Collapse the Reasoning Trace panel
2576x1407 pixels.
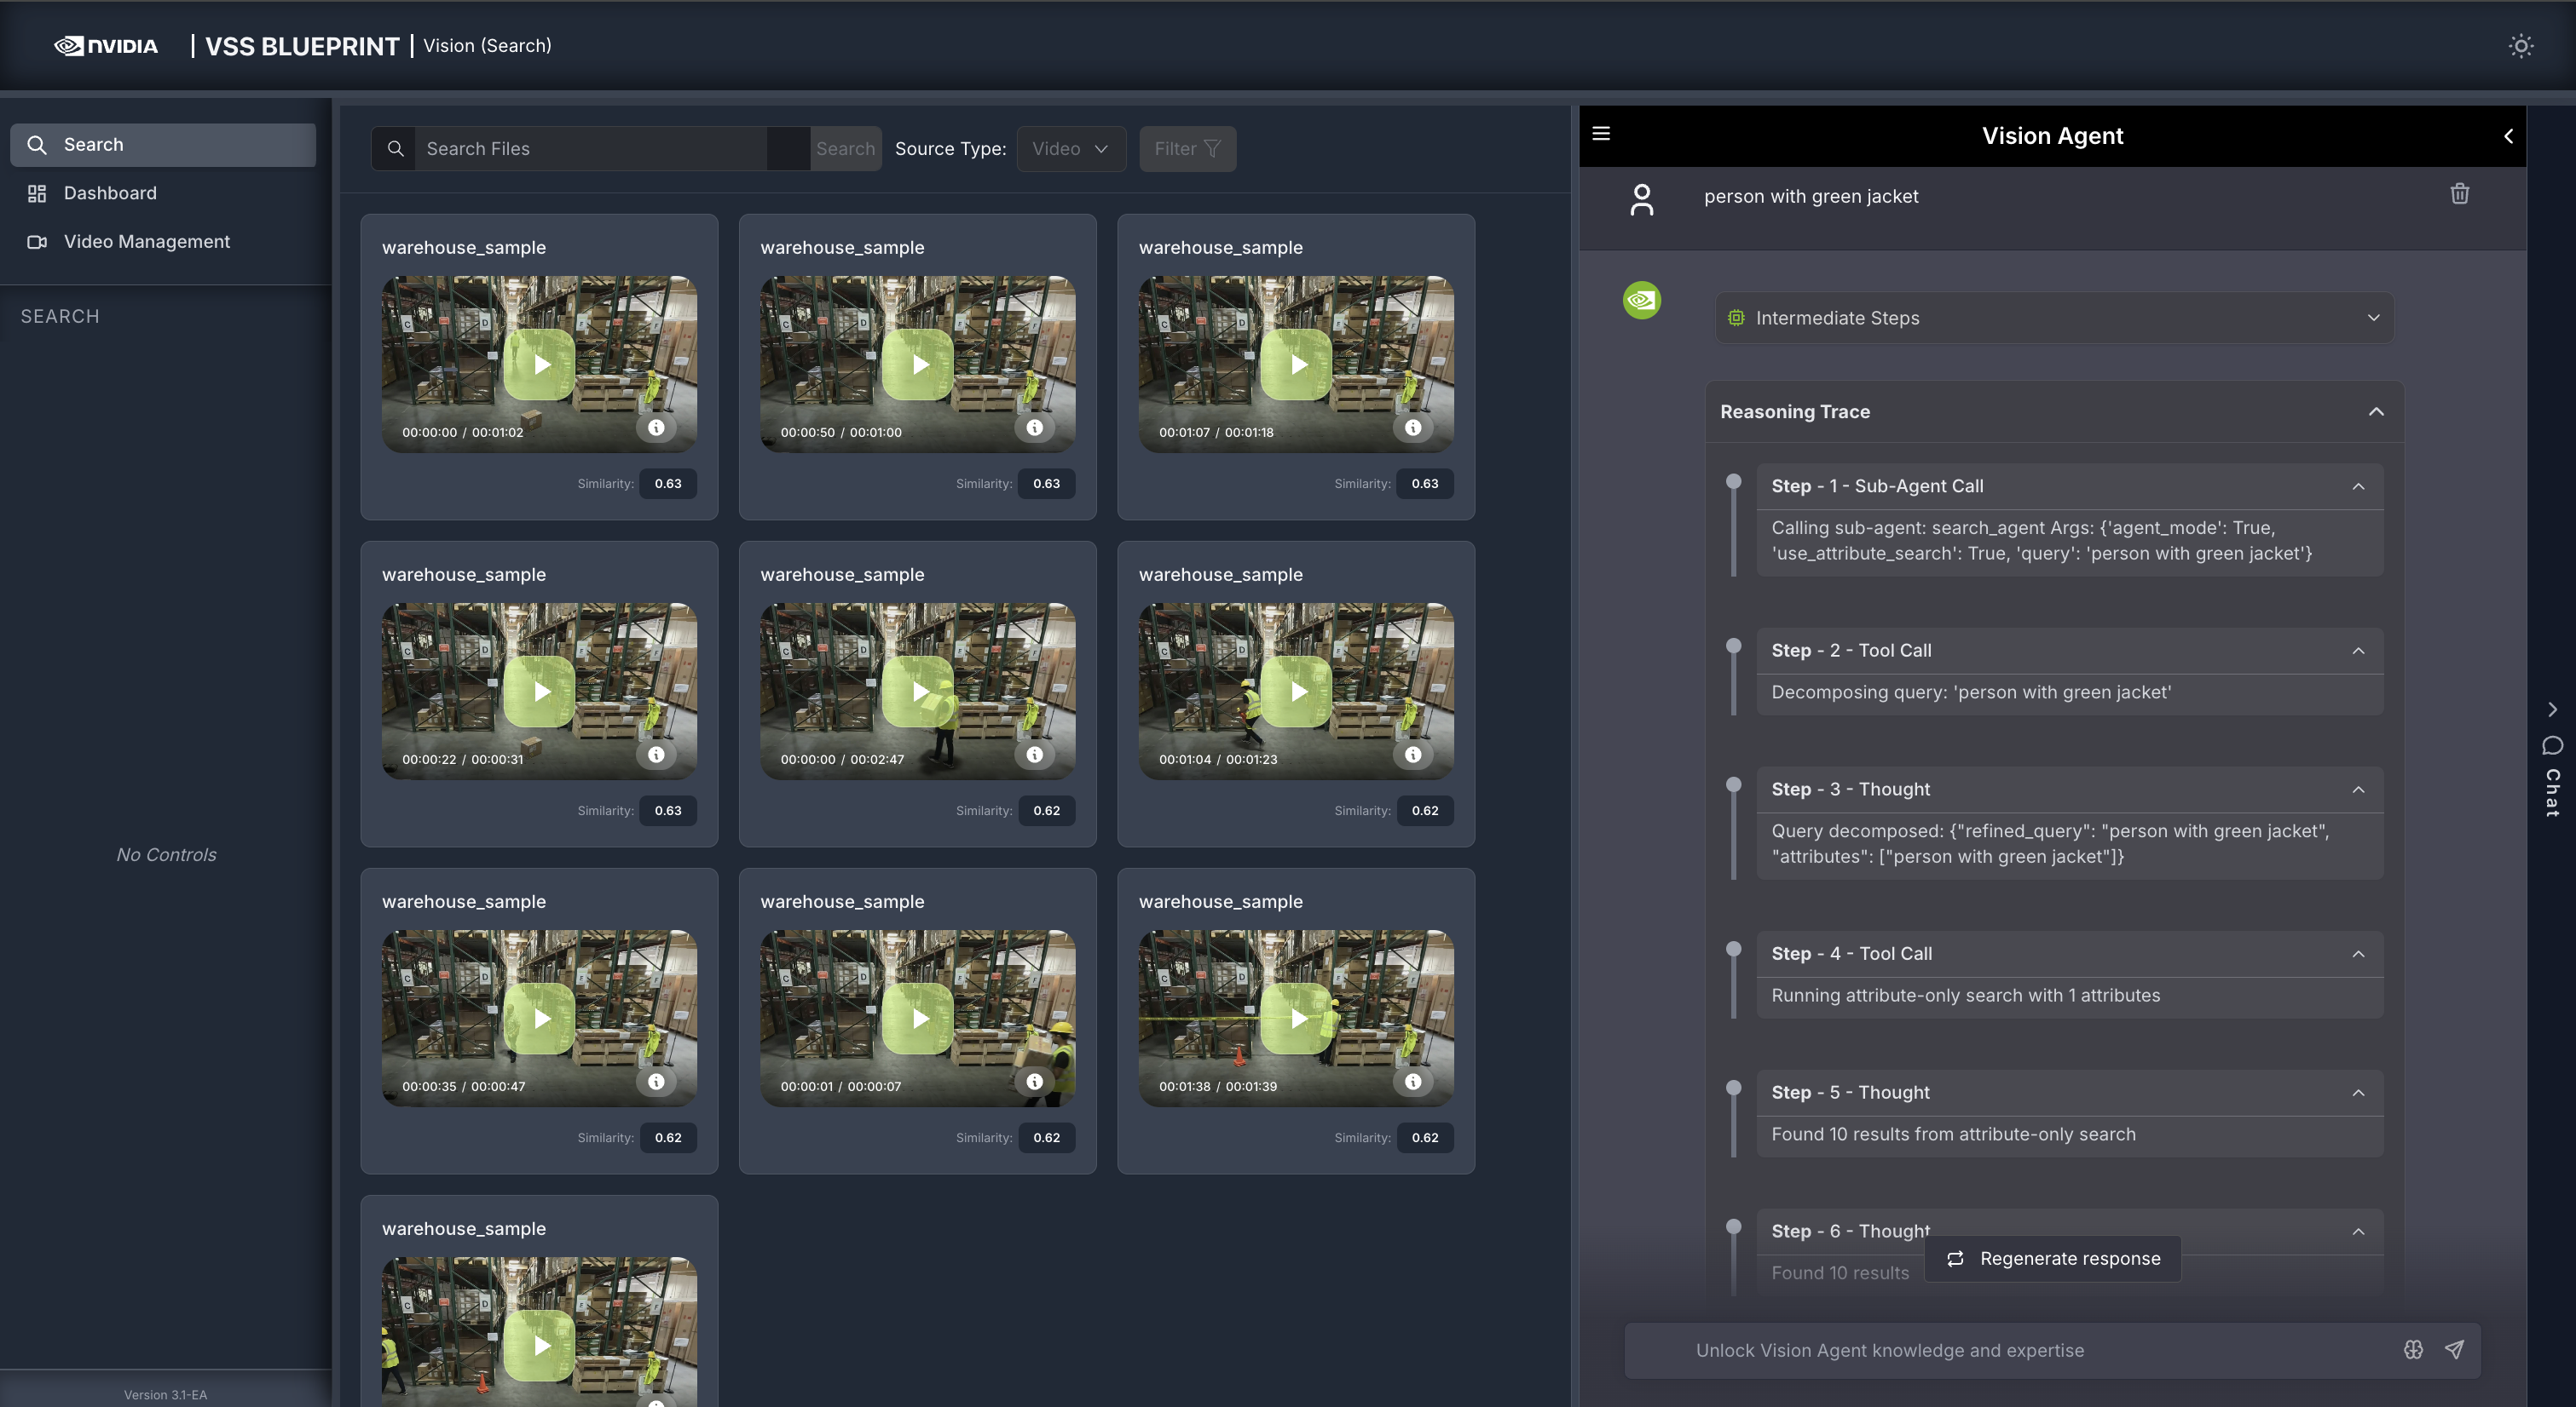coord(2376,411)
